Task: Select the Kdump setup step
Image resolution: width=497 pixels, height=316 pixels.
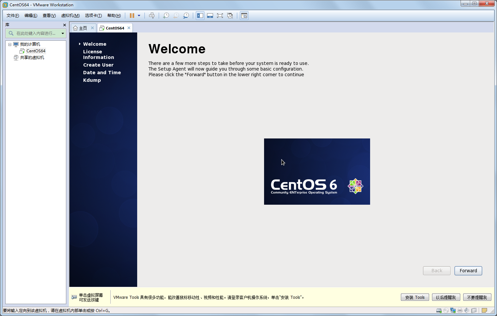Action: coord(92,80)
